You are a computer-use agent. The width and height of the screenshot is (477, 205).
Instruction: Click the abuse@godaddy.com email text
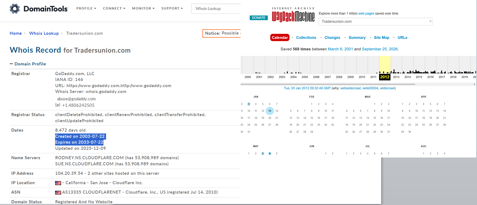point(76,99)
